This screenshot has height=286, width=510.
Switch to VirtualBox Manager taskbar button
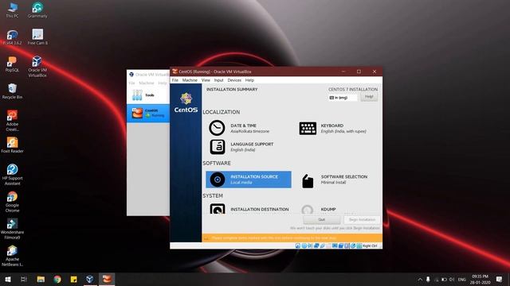(90, 279)
